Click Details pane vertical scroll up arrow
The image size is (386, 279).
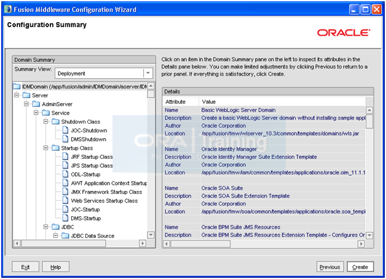[369, 110]
